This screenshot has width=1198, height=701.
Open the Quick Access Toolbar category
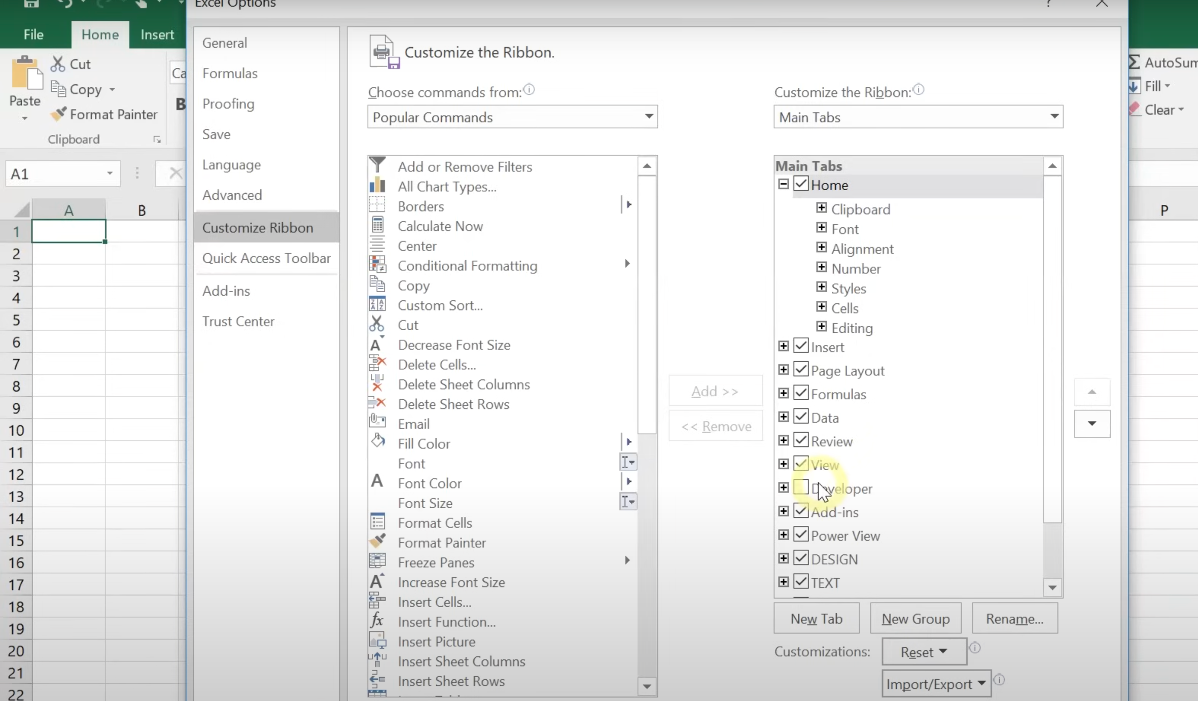click(x=266, y=258)
